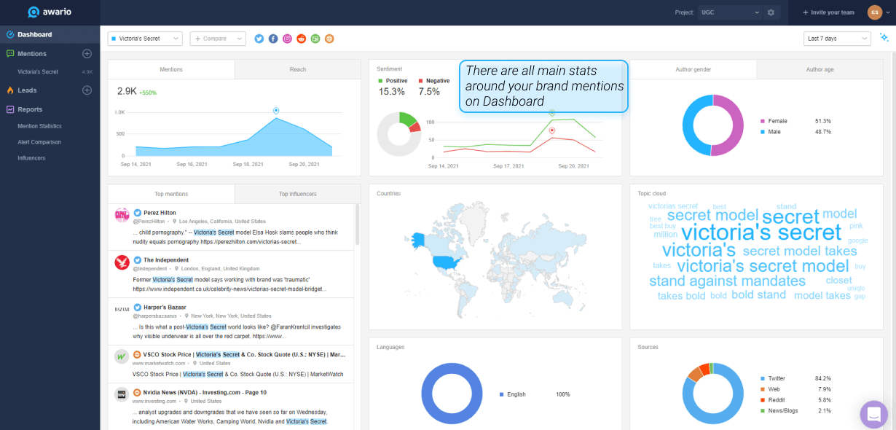Viewport: 896px width, 430px height.
Task: Click the Twitter sources legend swatch
Action: coord(763,379)
